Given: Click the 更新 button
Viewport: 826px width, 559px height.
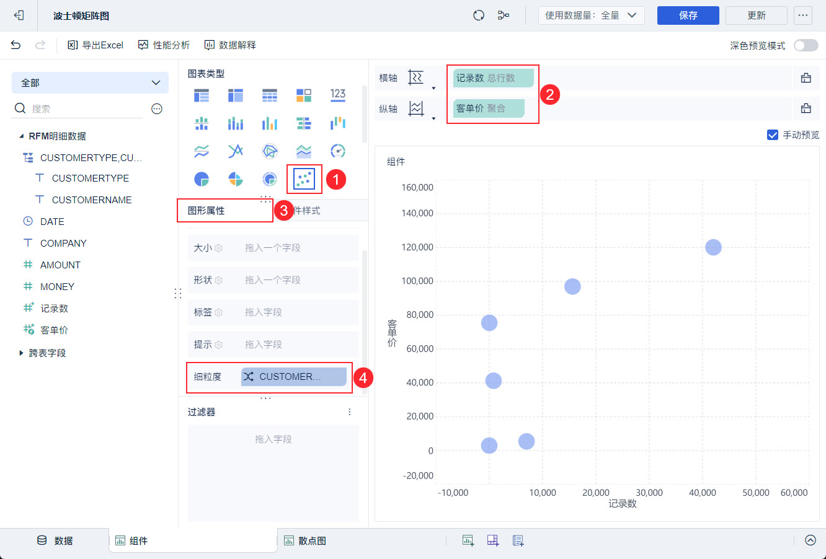Looking at the screenshot, I should (x=757, y=15).
